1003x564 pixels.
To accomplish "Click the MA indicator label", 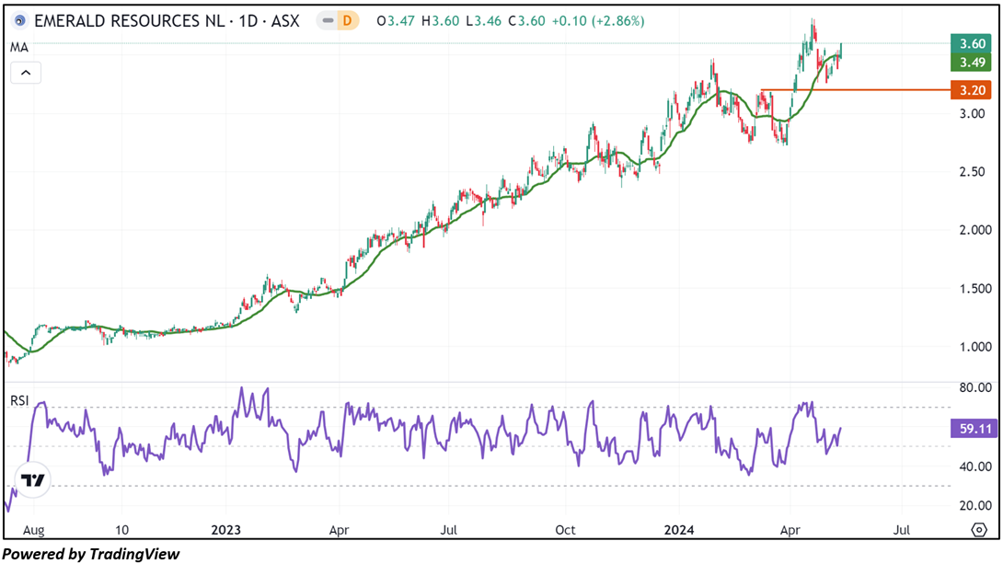I will [19, 47].
